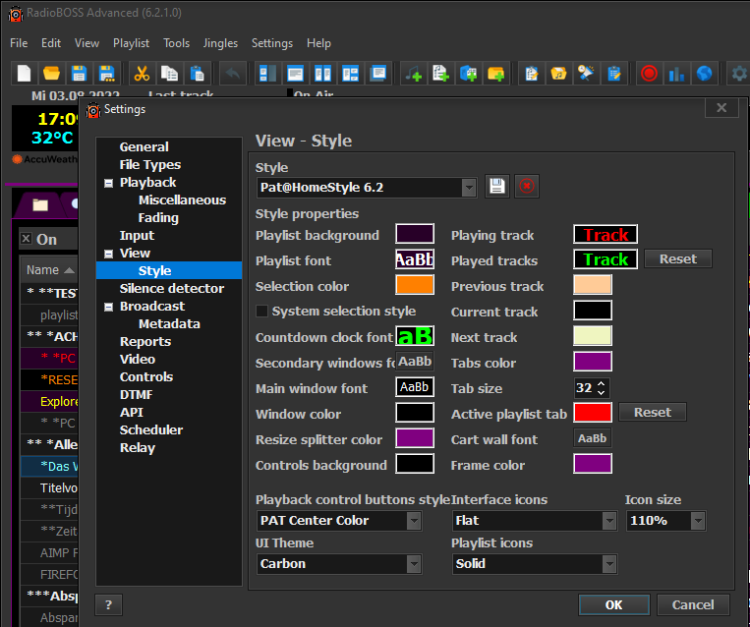Click the Cut scissors toolbar icon
Image resolution: width=750 pixels, height=627 pixels.
(142, 74)
